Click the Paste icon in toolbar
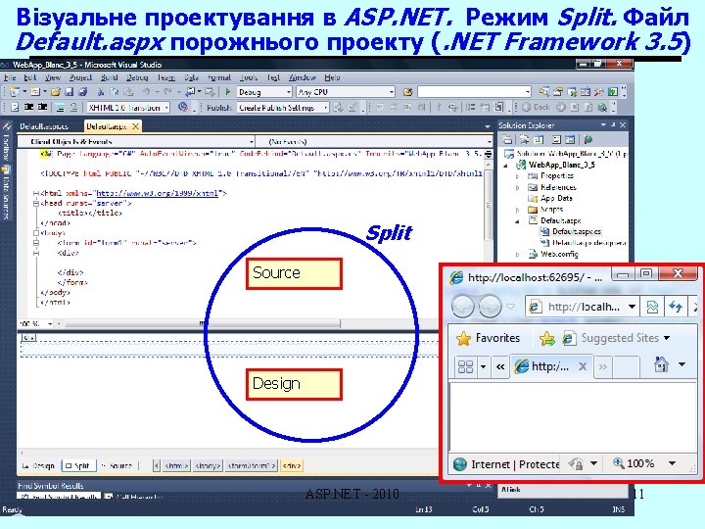Viewport: 705px width, 529px height. pyautogui.click(x=128, y=92)
